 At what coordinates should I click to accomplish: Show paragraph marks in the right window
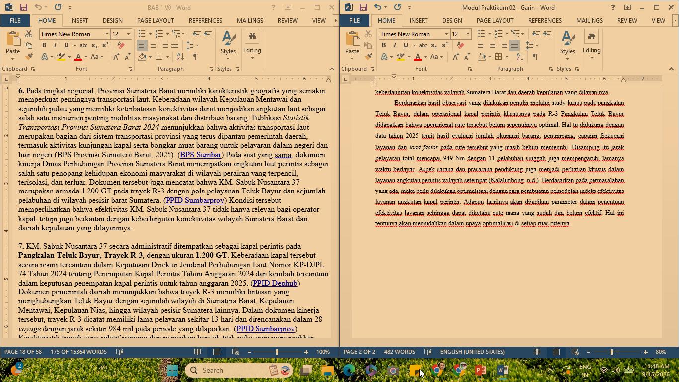pos(535,57)
